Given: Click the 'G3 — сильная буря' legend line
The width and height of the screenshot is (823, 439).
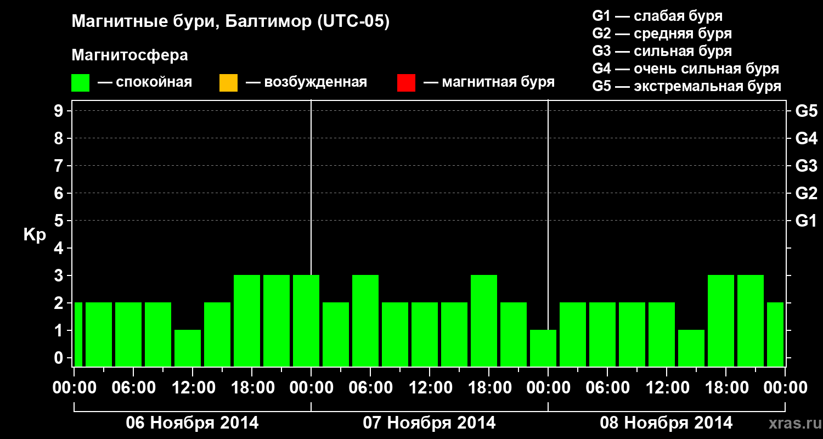Looking at the screenshot, I should pos(662,51).
